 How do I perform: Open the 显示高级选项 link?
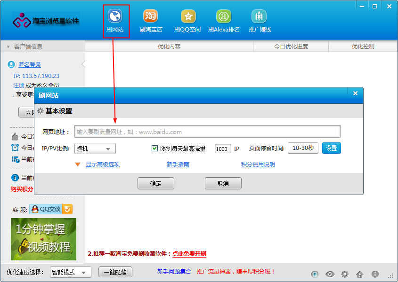coord(103,164)
